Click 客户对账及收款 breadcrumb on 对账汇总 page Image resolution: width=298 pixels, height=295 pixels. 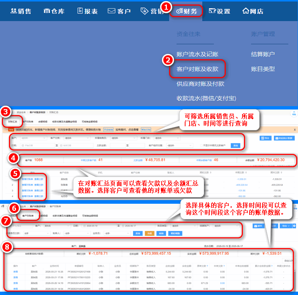coord(38,112)
